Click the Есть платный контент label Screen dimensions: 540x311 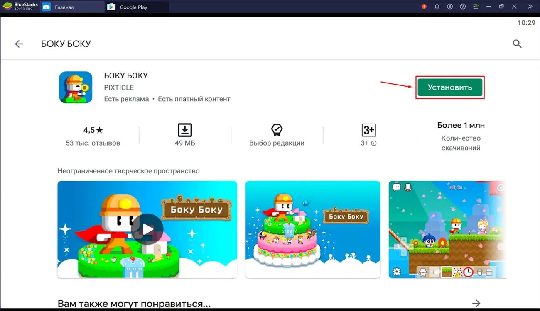click(x=194, y=99)
